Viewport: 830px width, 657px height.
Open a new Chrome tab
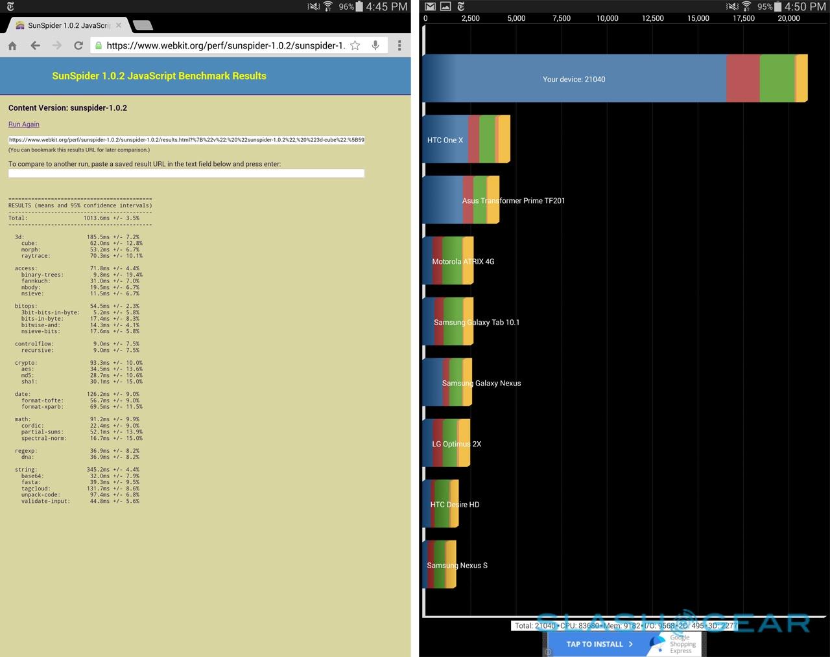pos(143,25)
